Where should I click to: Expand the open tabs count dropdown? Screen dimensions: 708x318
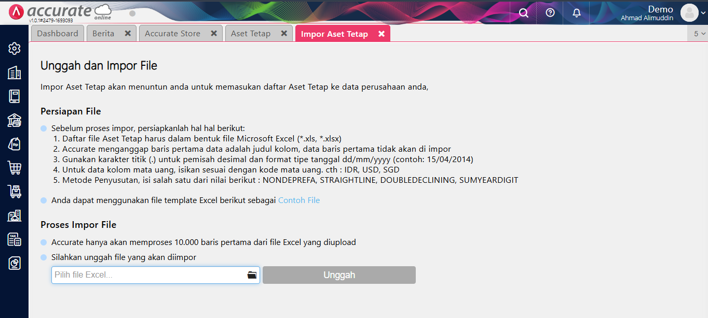pos(699,34)
